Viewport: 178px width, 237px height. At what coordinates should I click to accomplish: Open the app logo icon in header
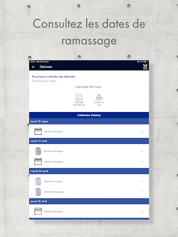coord(145,67)
